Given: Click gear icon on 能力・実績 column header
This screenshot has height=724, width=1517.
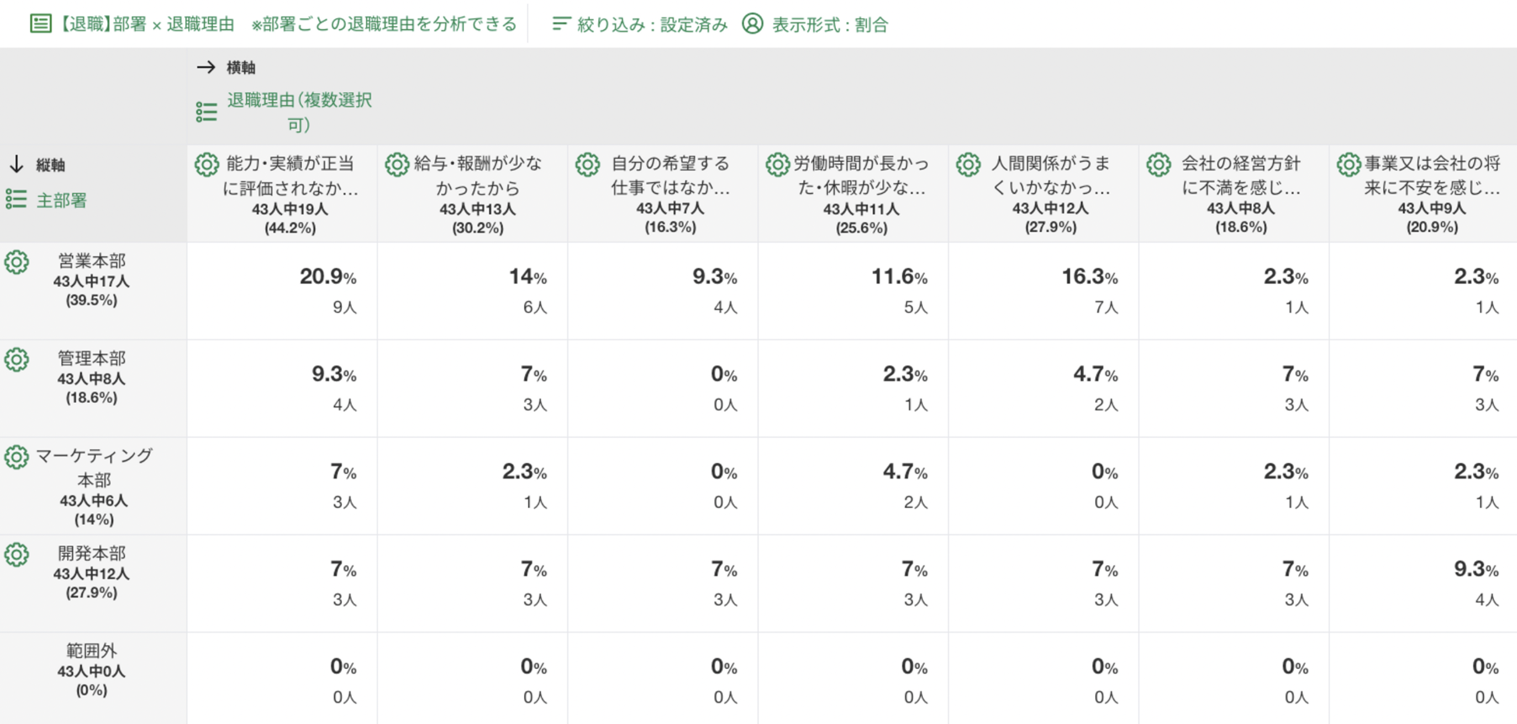Looking at the screenshot, I should pyautogui.click(x=207, y=165).
